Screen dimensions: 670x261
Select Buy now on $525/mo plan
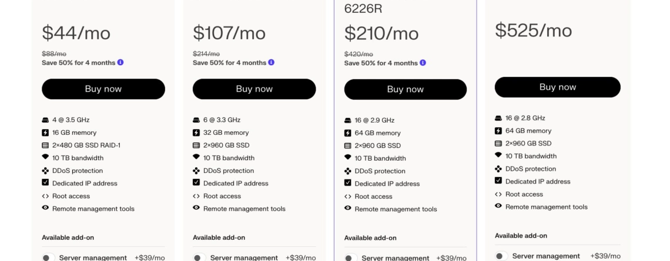click(558, 87)
